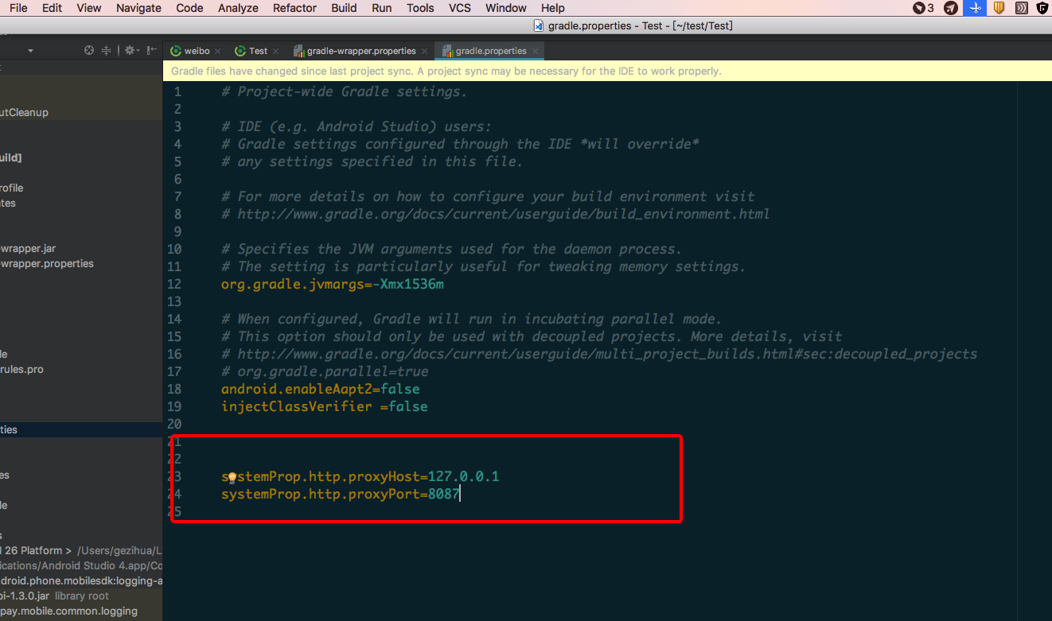This screenshot has width=1052, height=621.
Task: Switch to the weibo tab
Action: [x=189, y=51]
